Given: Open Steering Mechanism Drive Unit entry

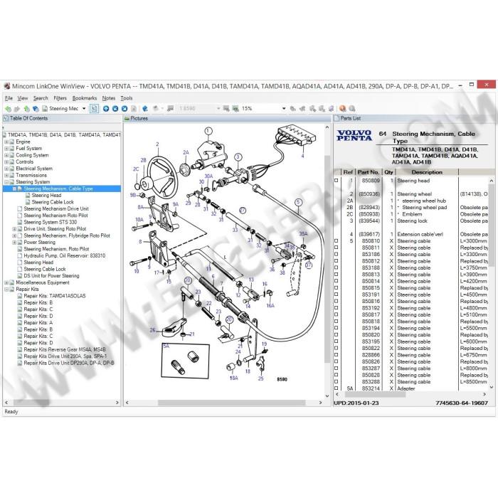Looking at the screenshot, I should click(56, 208).
